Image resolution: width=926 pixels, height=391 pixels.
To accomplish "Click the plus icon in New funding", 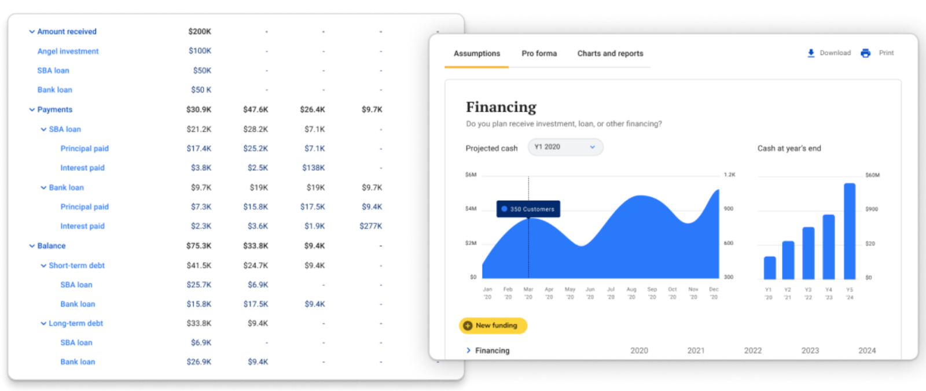I will click(468, 326).
